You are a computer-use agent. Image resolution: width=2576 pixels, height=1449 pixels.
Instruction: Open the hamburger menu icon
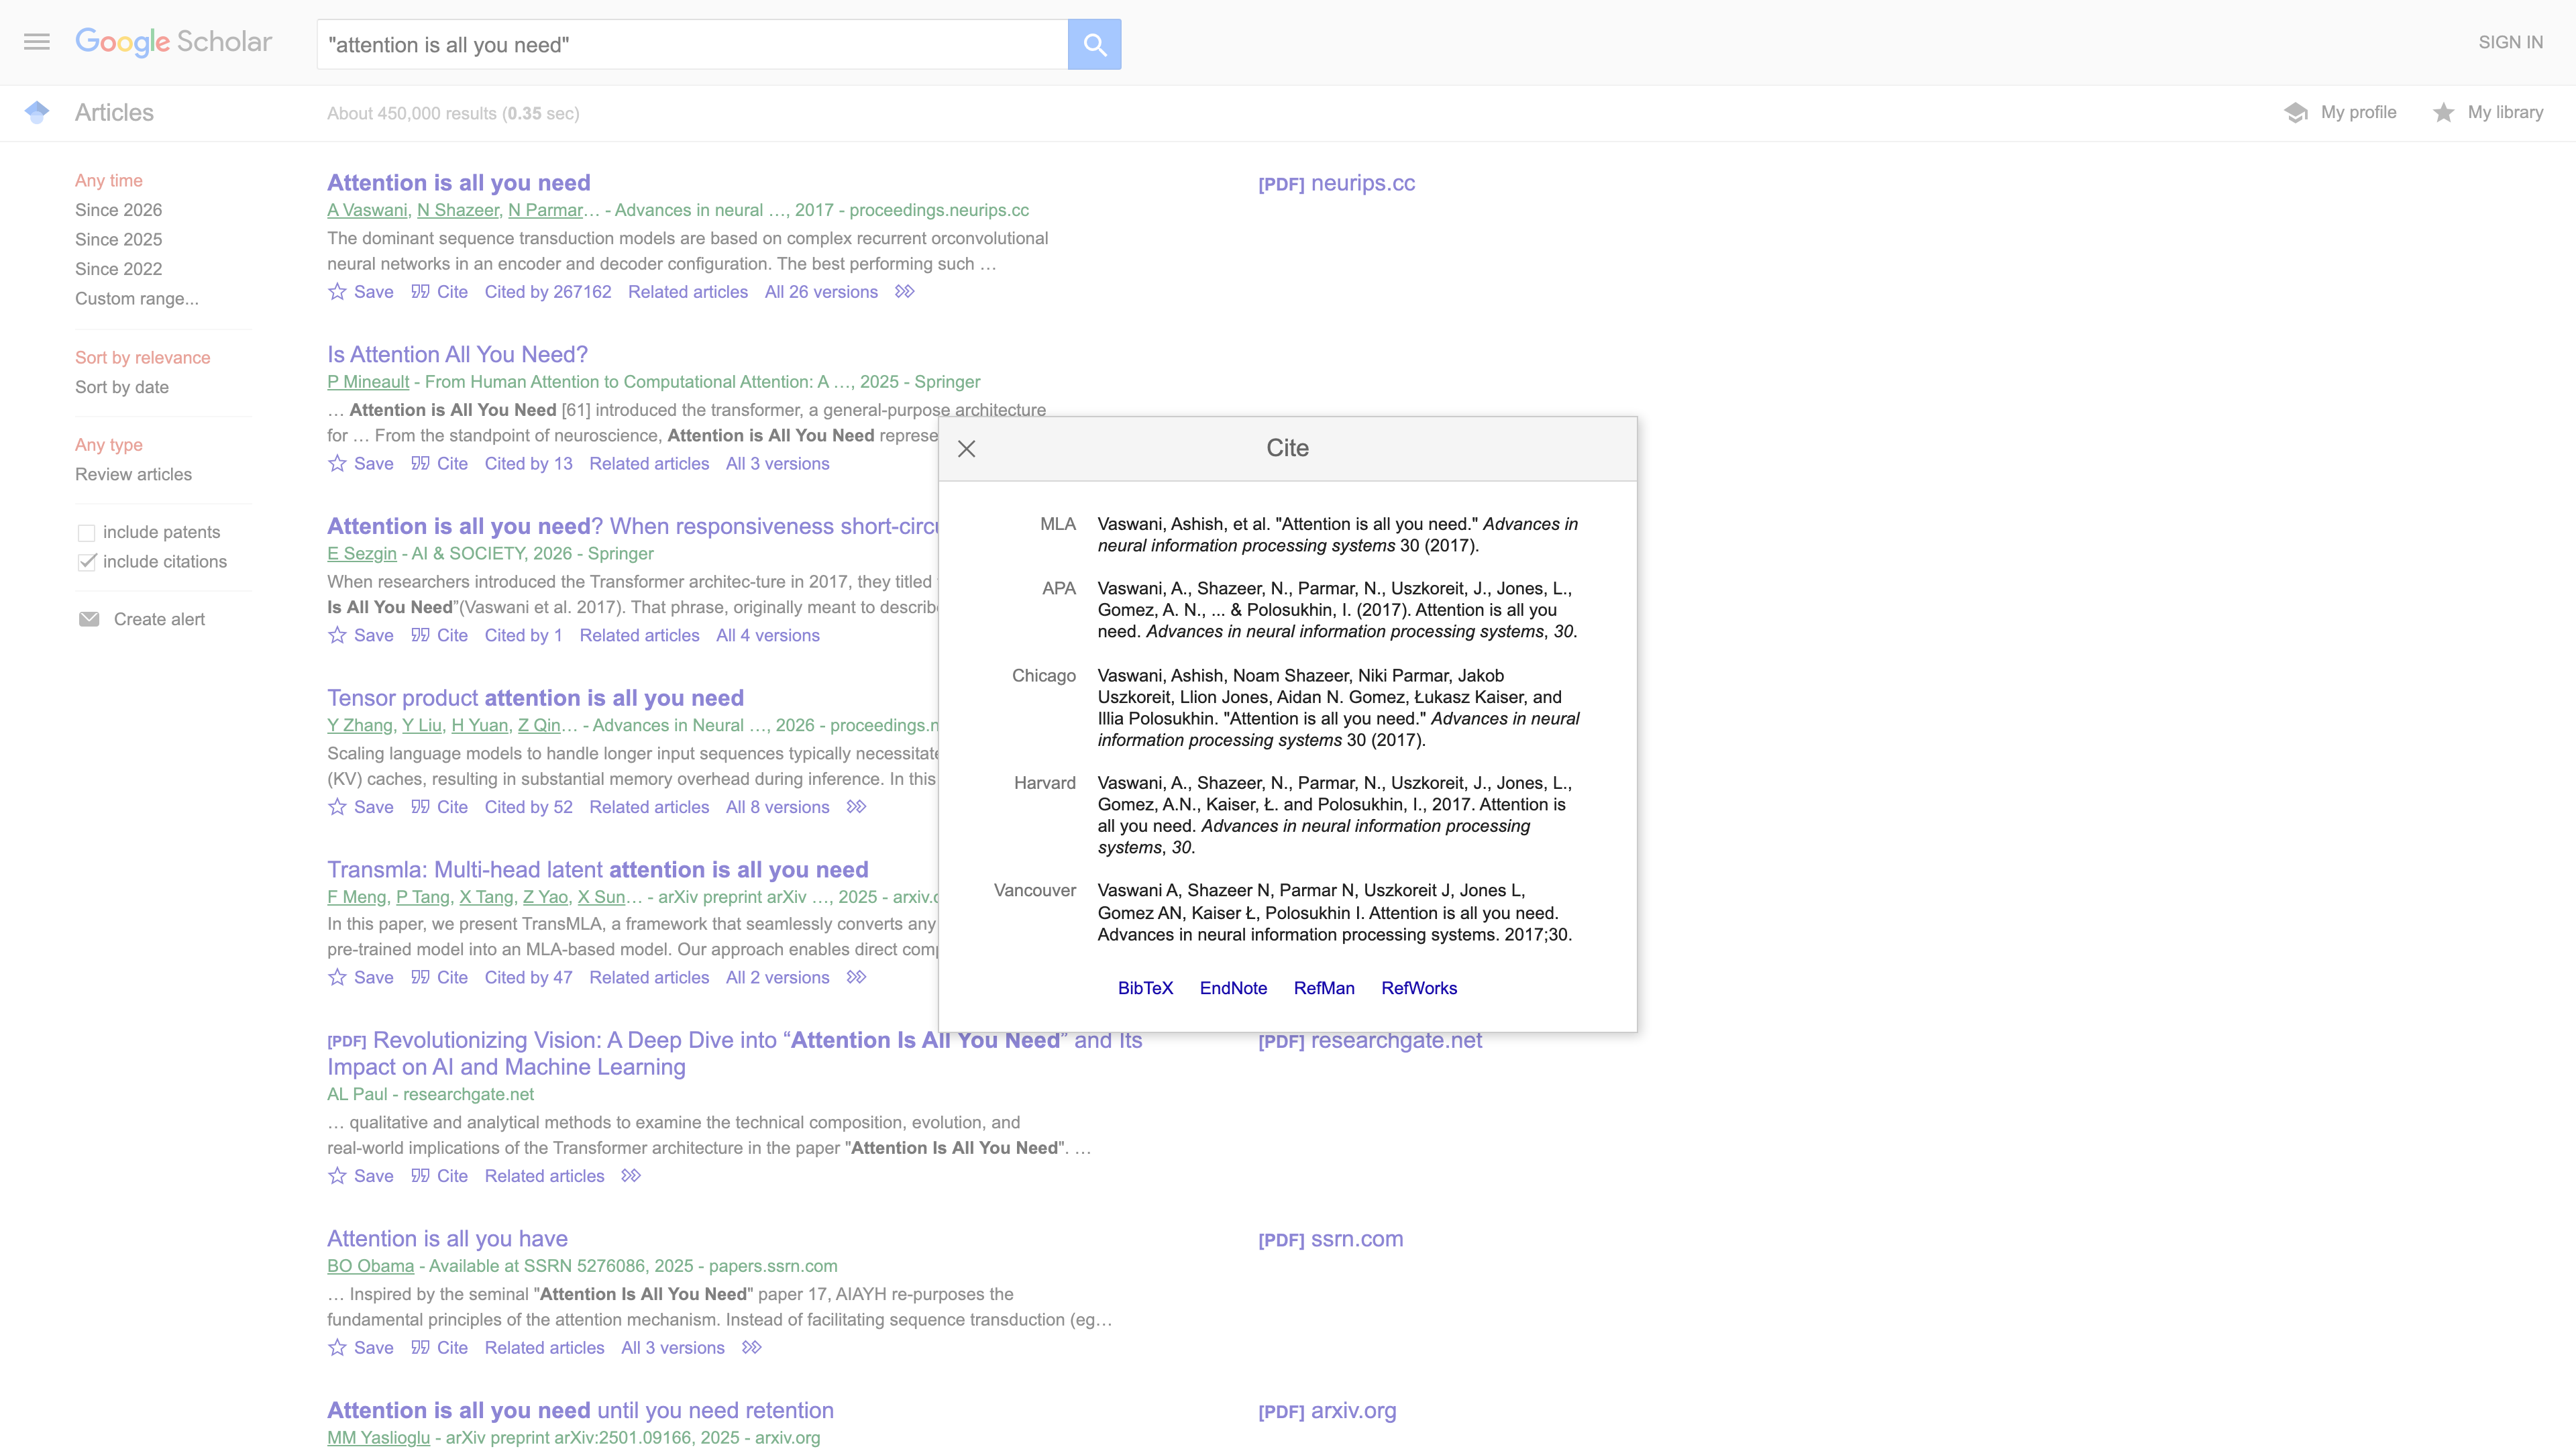pyautogui.click(x=37, y=42)
